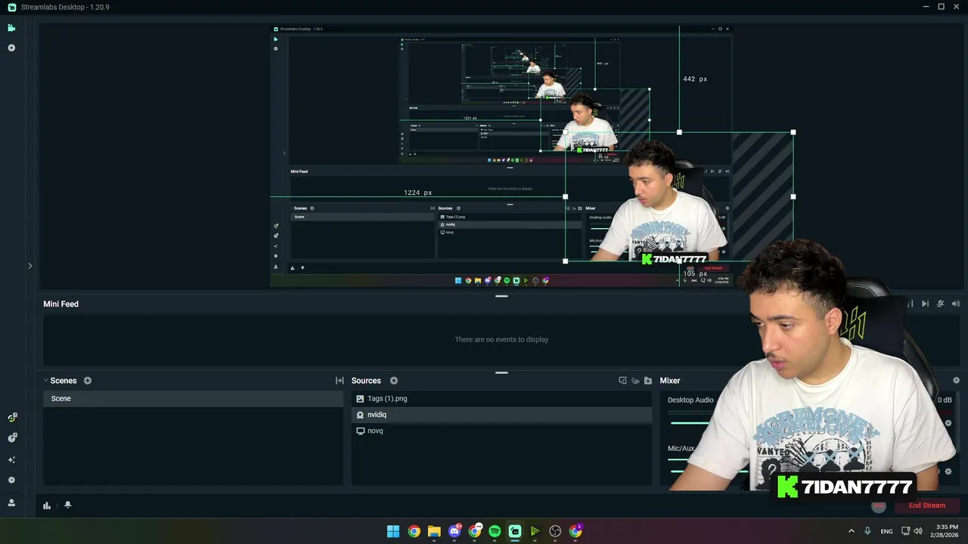
Task: Open the Windows Start menu
Action: (393, 531)
